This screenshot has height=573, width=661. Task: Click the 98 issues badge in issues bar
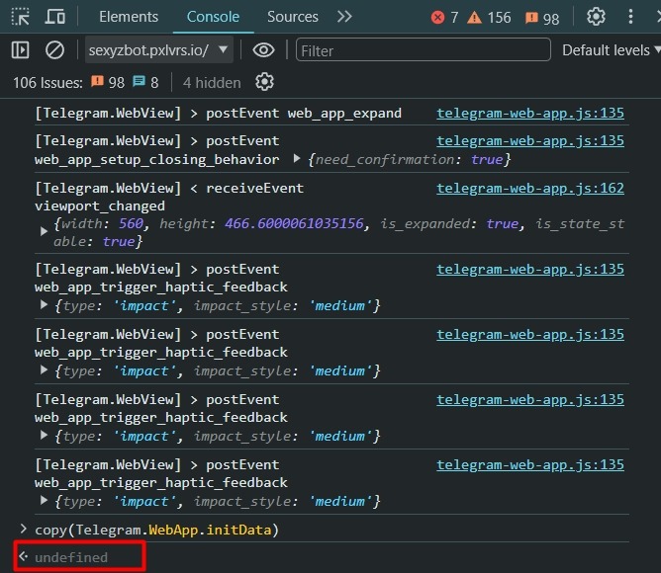tap(108, 82)
